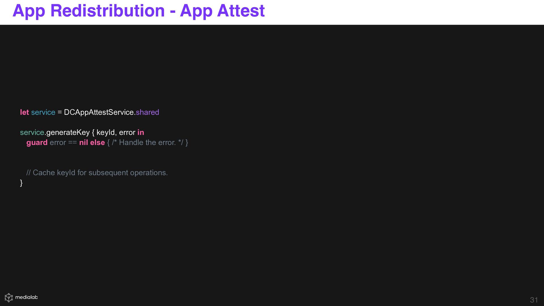Click the medialab hexagon logo icon
The image size is (544, 306).
[x=9, y=297]
